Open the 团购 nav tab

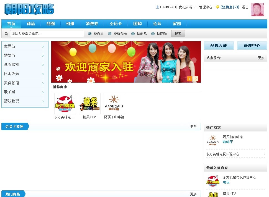pyautogui.click(x=138, y=23)
